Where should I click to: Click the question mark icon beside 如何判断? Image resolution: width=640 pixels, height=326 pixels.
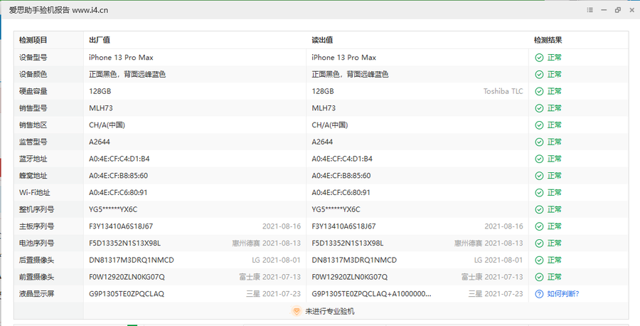click(x=539, y=294)
